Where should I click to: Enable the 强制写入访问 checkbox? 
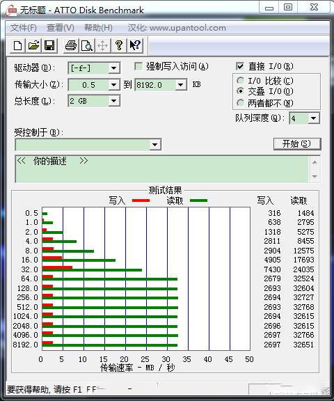[138, 67]
